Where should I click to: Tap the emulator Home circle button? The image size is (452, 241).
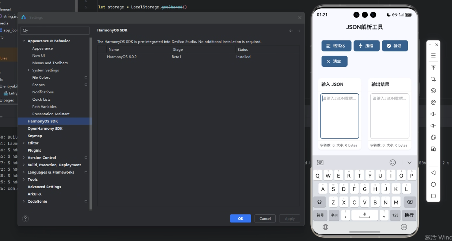[433, 184]
